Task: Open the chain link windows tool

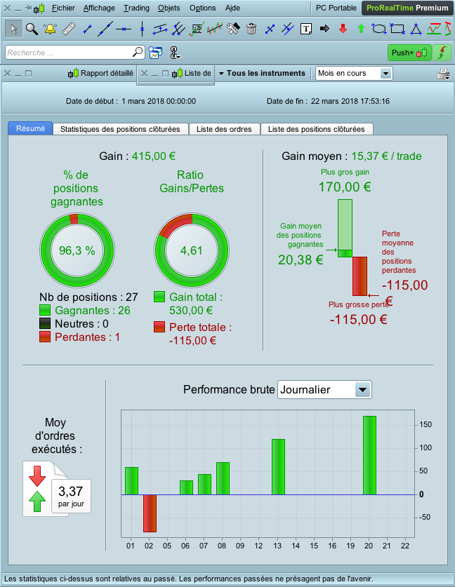Action: [175, 53]
